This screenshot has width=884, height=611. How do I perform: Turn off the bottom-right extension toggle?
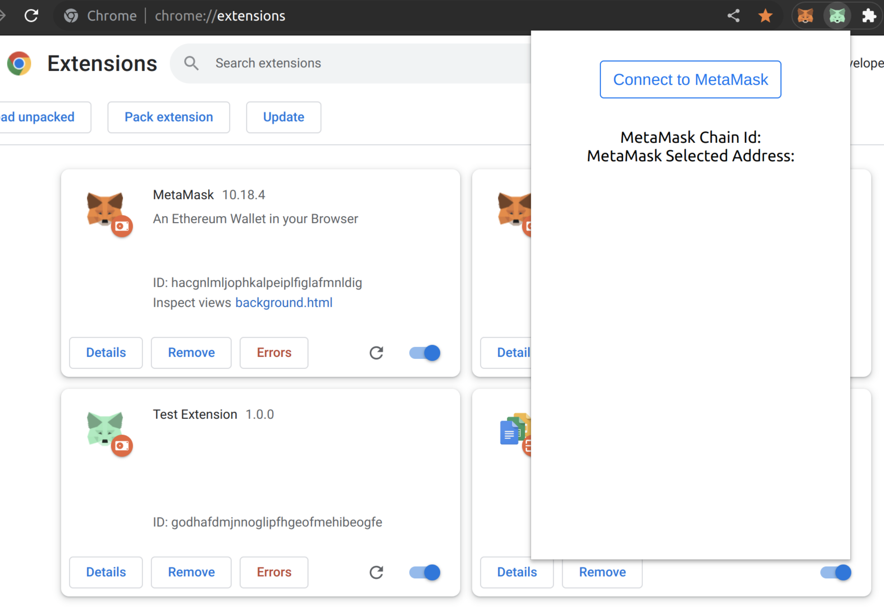coord(836,572)
